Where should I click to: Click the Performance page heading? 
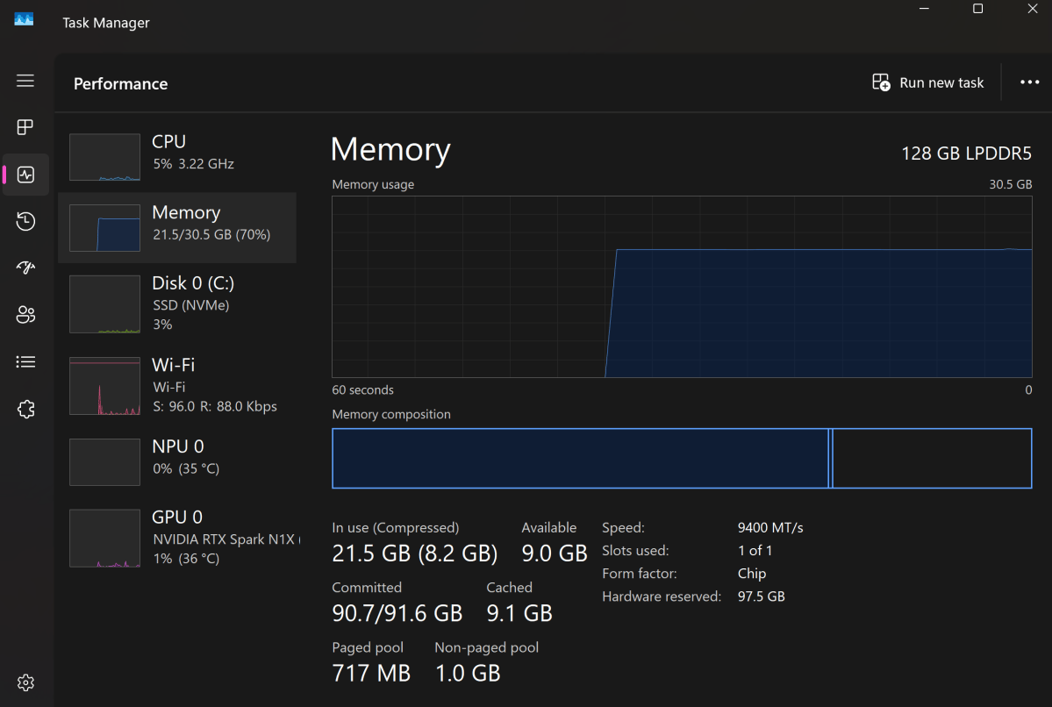click(121, 84)
